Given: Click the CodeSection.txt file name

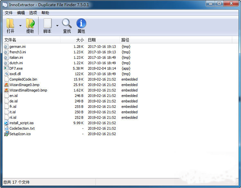Looking at the screenshot, I should [22, 128].
